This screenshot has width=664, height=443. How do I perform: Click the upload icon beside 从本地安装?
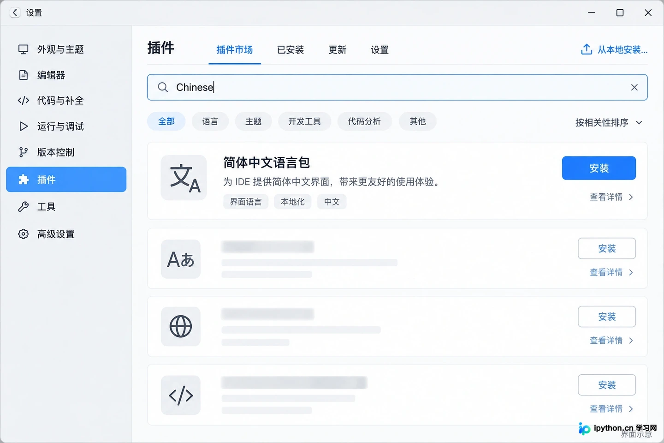[586, 49]
